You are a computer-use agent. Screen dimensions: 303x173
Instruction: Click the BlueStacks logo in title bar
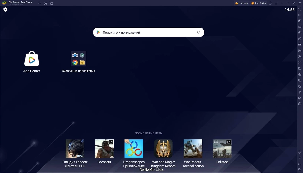click(4, 3)
